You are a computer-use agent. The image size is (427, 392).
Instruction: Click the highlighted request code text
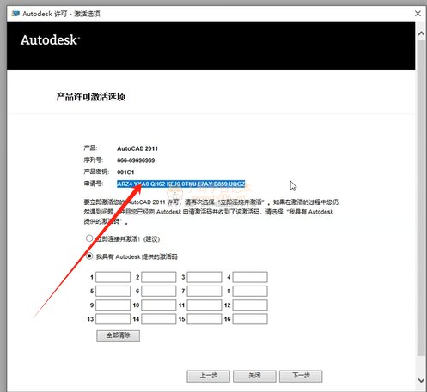pos(180,184)
